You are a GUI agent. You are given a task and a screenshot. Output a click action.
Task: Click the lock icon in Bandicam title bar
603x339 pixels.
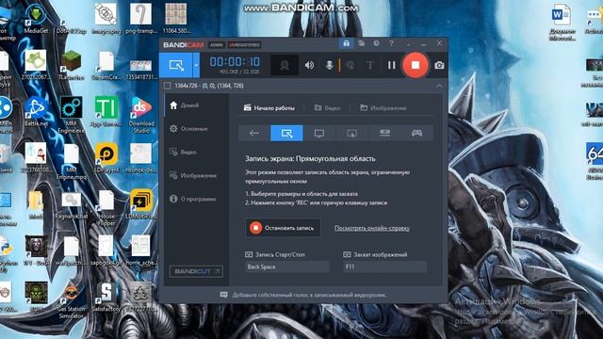(346, 43)
